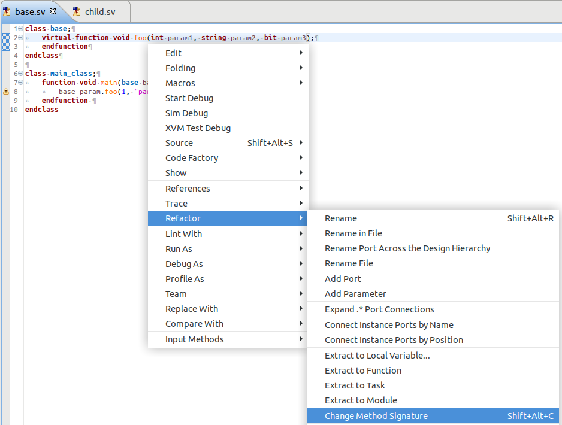Select Extract to Function

[362, 371]
